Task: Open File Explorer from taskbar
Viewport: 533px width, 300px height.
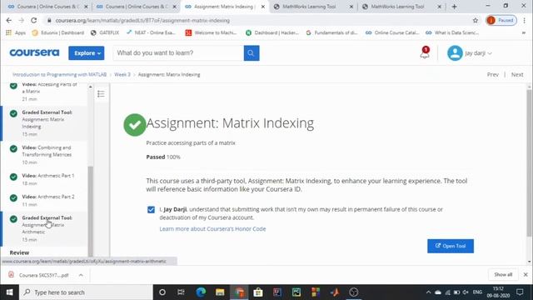Action: pyautogui.click(x=220, y=292)
